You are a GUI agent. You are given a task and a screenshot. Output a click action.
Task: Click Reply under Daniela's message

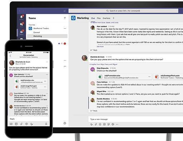coord(94,111)
